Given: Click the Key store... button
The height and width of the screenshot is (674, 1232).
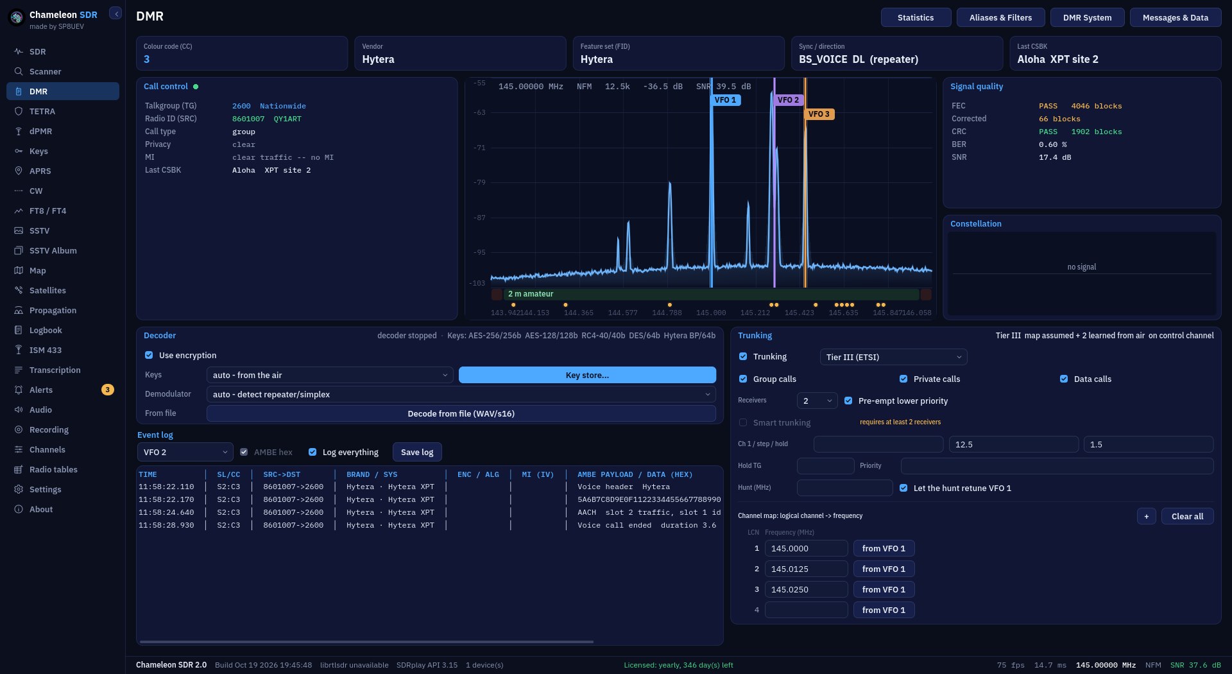Looking at the screenshot, I should click(x=587, y=375).
